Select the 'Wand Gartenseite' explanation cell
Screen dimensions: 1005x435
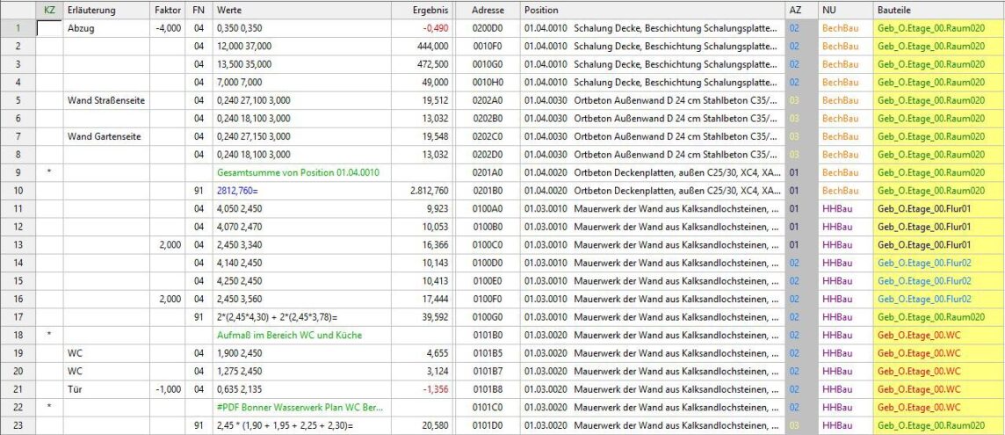[x=106, y=137]
